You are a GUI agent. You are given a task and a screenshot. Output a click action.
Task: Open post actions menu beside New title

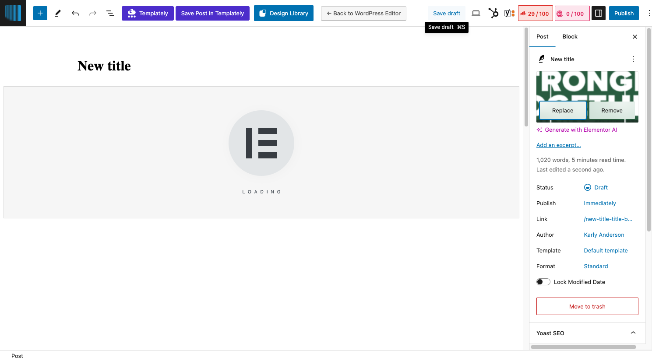pyautogui.click(x=633, y=59)
